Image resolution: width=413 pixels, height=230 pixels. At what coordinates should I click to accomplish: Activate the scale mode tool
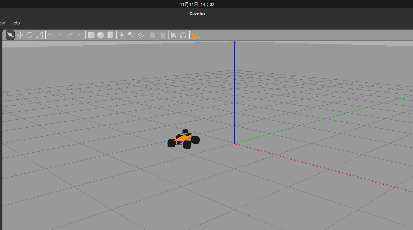(39, 35)
